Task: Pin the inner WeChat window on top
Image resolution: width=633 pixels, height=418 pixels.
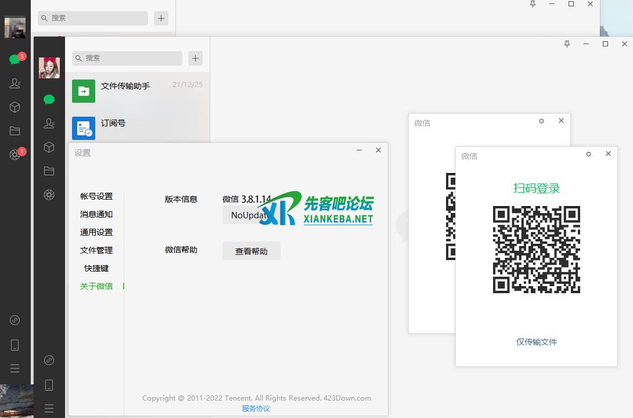Action: 567,44
